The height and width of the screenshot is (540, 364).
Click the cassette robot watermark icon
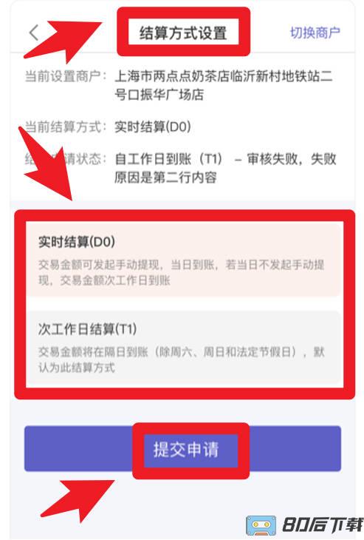point(261,525)
